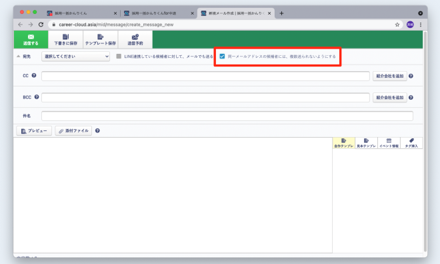Open Chrome three-dot menu
The width and height of the screenshot is (440, 264).
click(421, 25)
